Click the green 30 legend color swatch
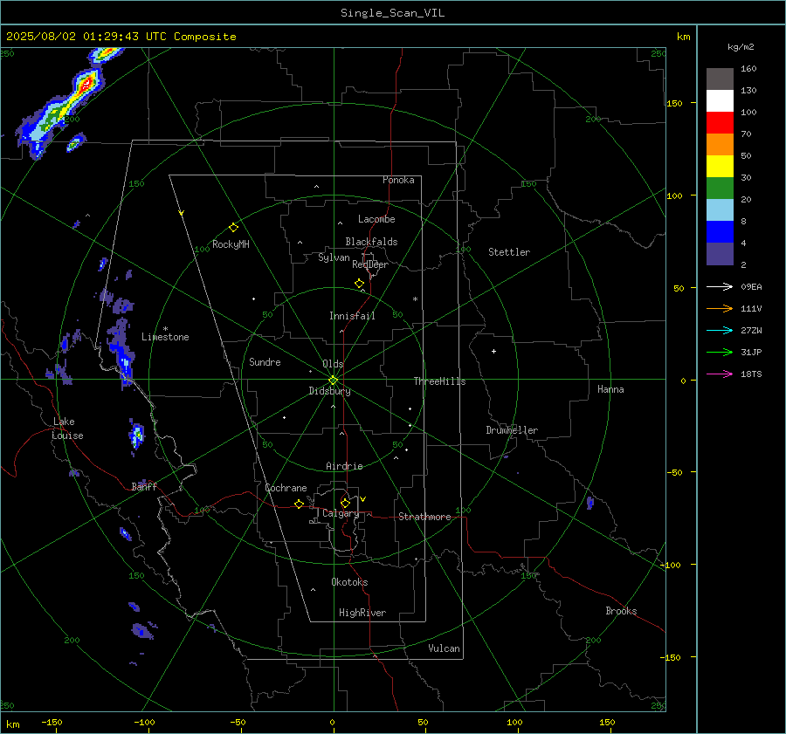This screenshot has height=734, width=786. tap(720, 188)
